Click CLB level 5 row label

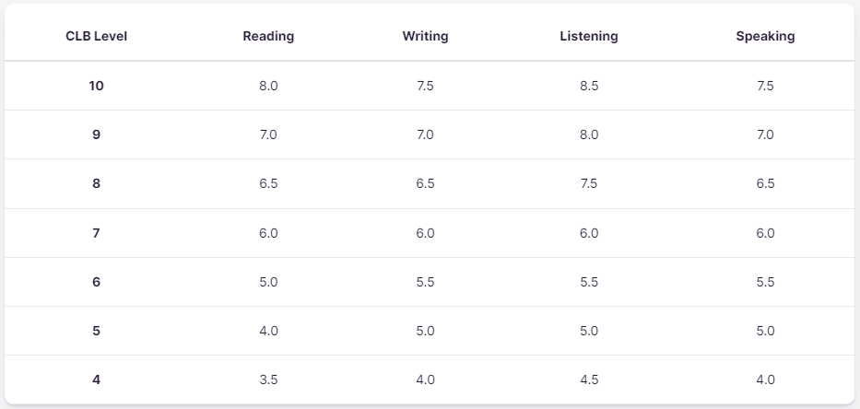pos(96,331)
